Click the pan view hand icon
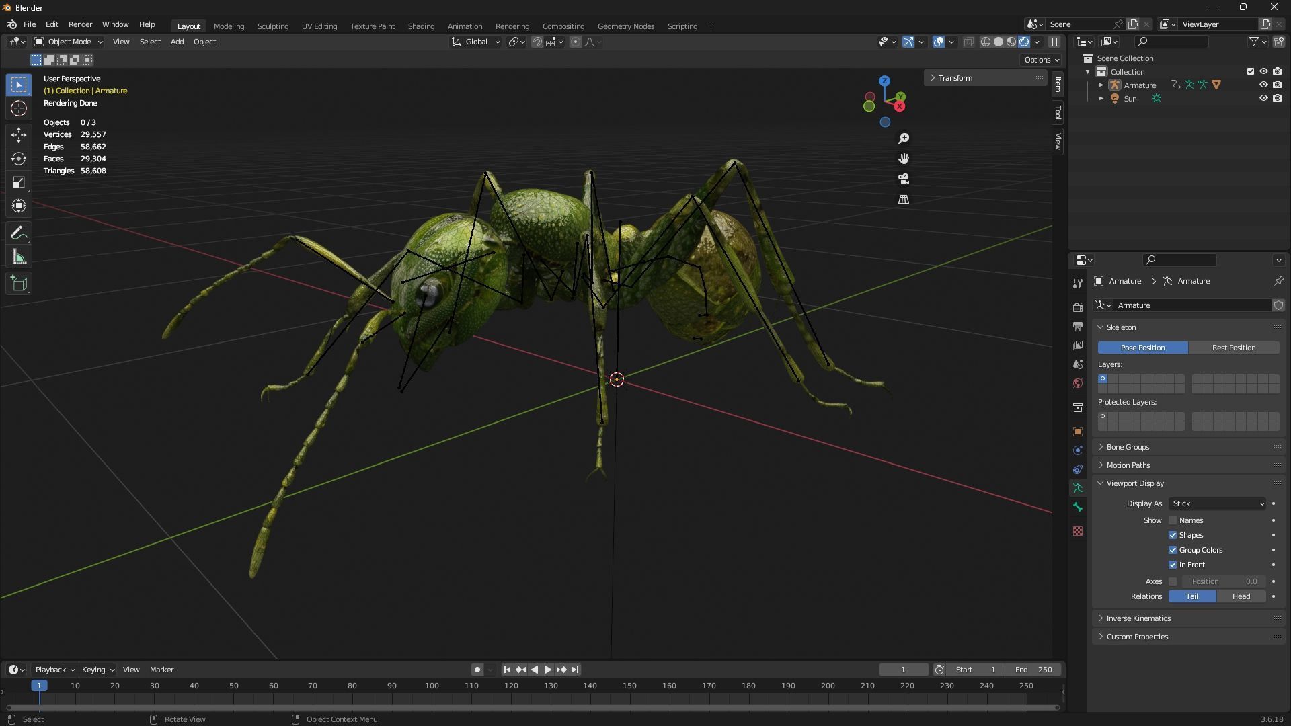 point(904,159)
